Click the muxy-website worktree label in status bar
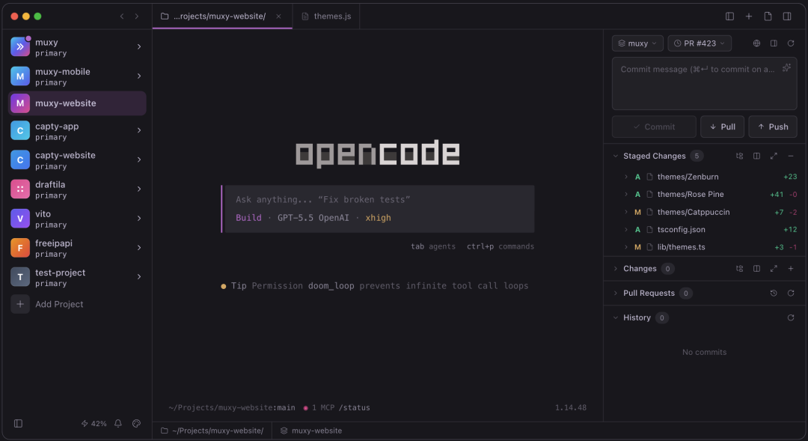 click(310, 431)
